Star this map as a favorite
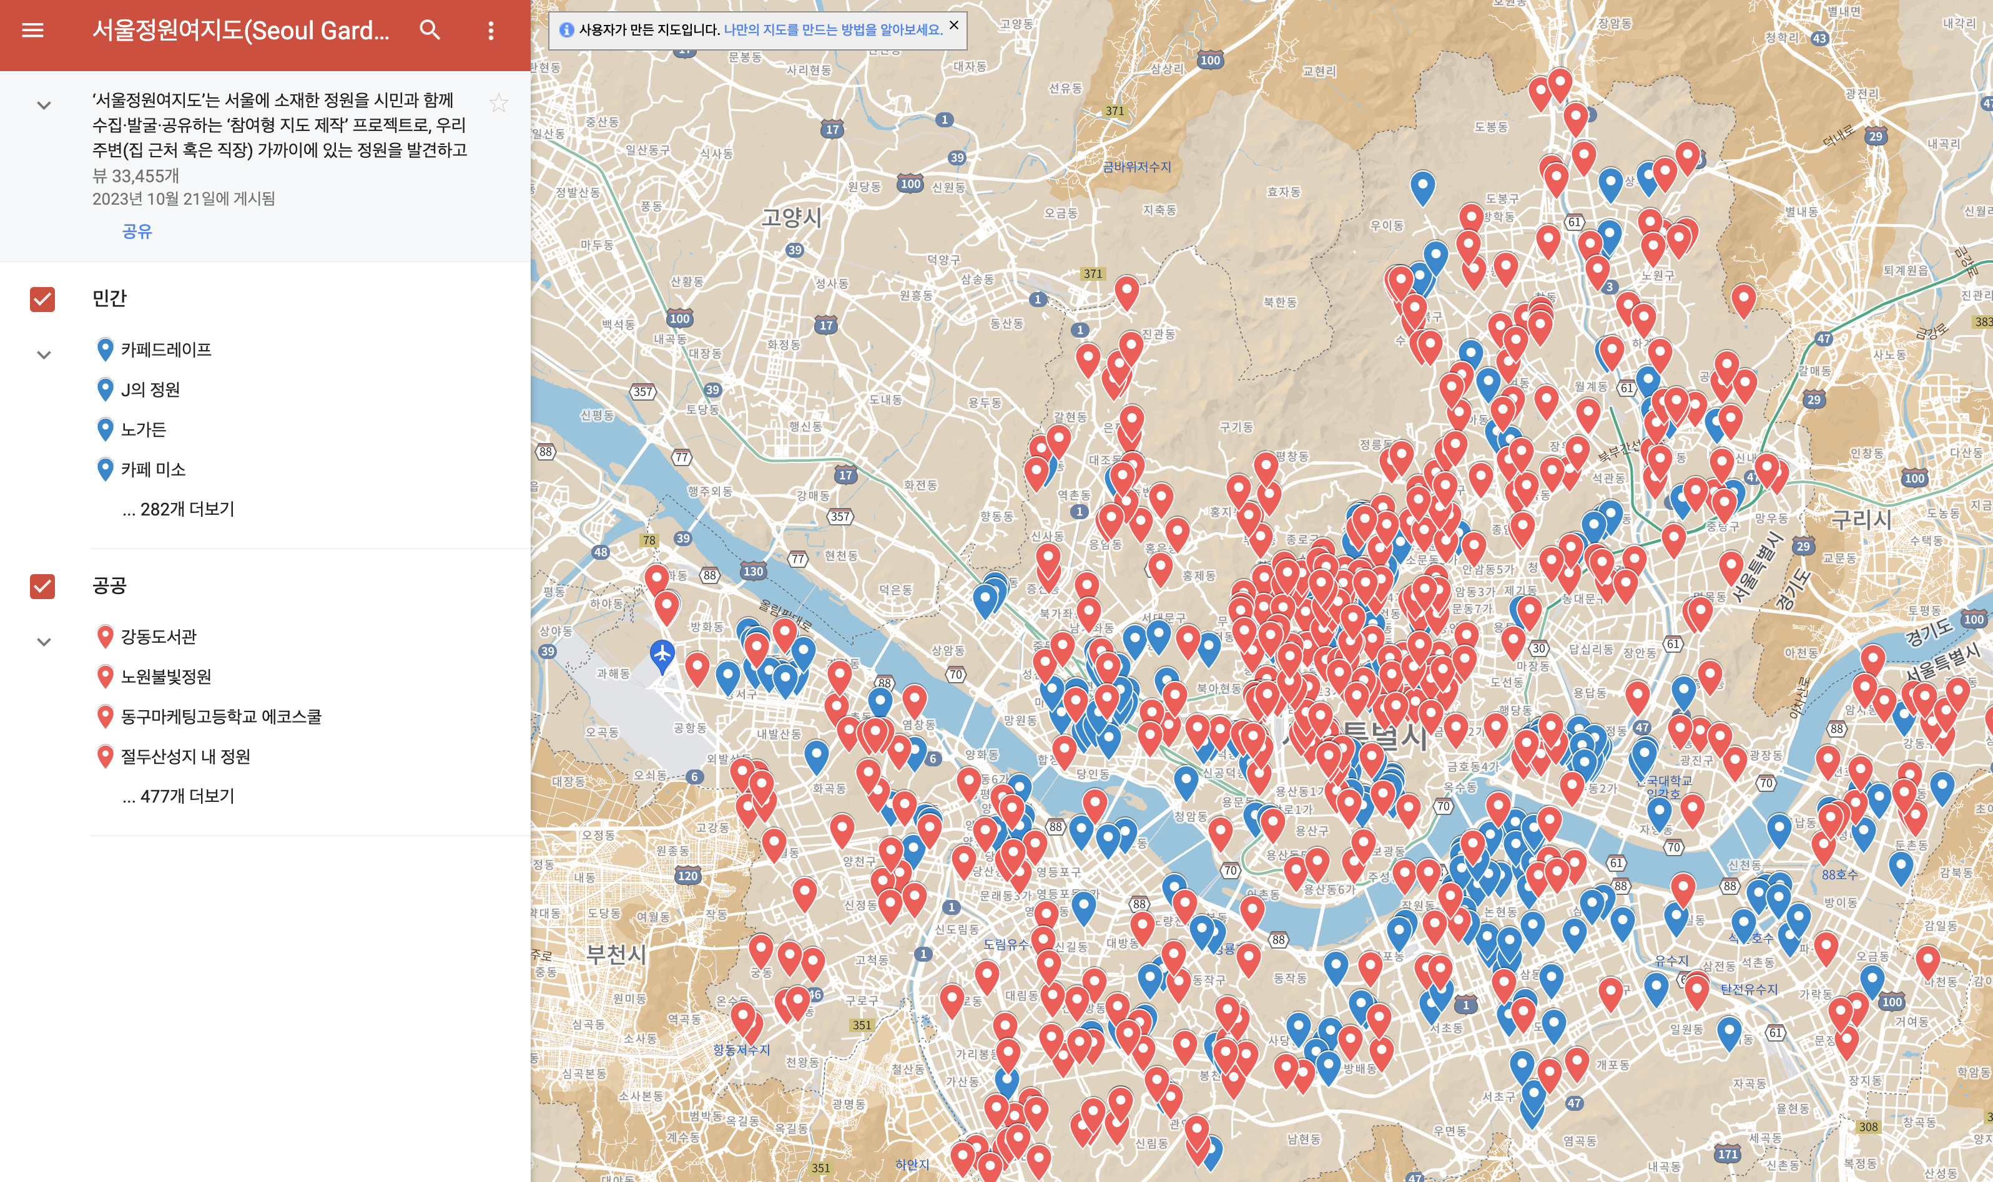The width and height of the screenshot is (1993, 1182). point(499,103)
